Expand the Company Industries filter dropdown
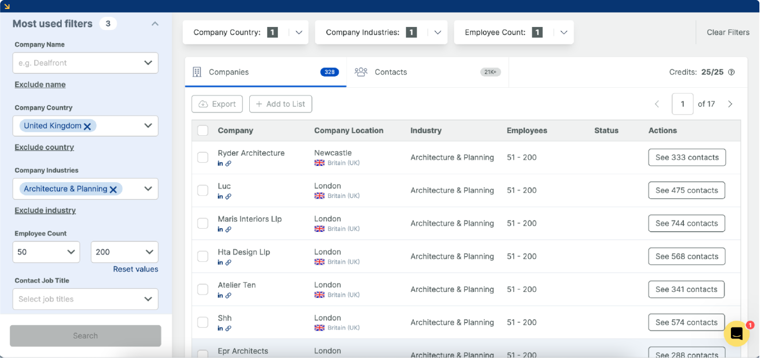This screenshot has height=358, width=761. pyautogui.click(x=149, y=189)
